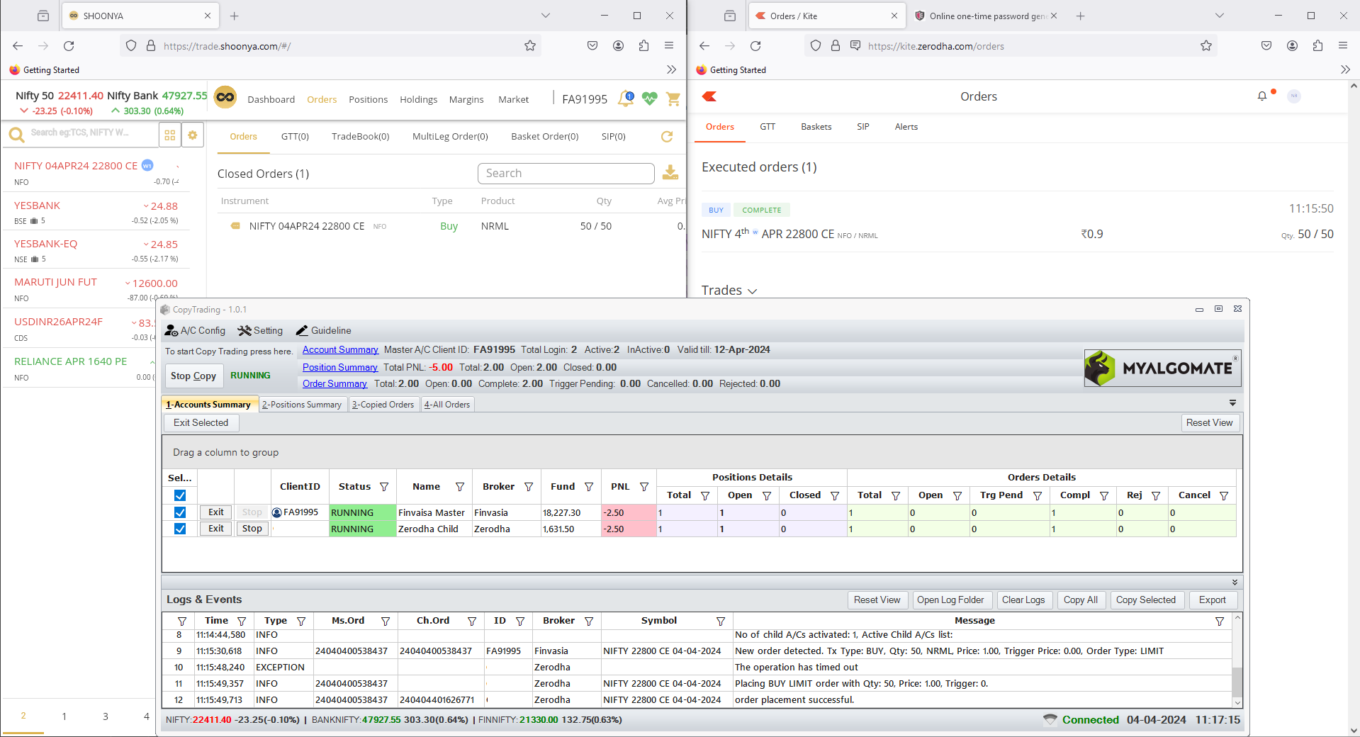Viewport: 1360px width, 737px height.
Task: Refresh the Shoonya orders list
Action: pyautogui.click(x=667, y=137)
